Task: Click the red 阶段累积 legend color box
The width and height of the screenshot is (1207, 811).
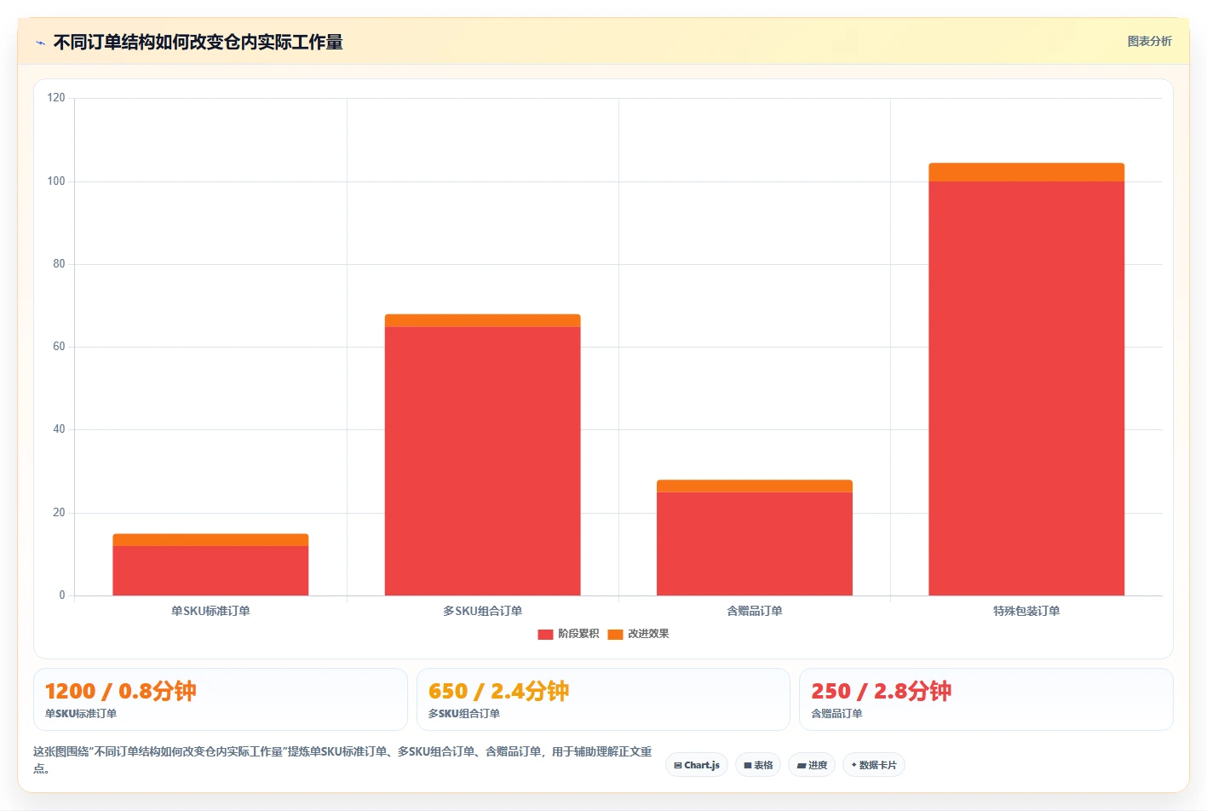Action: 545,634
